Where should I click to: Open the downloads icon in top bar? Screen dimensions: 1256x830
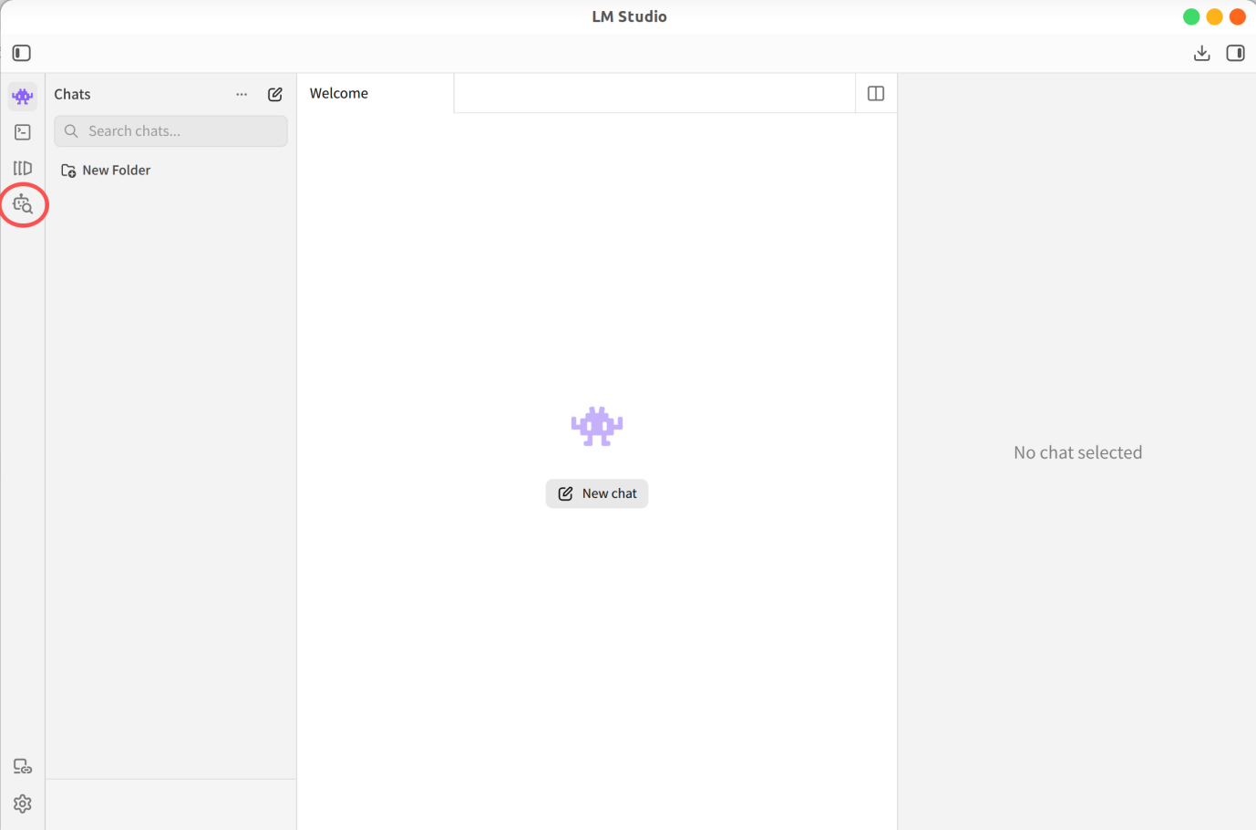coord(1201,53)
